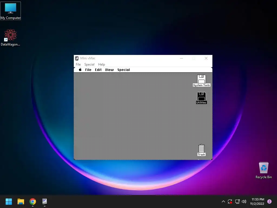Click the Mini vMac title bar icon
This screenshot has width=277, height=208.
click(x=77, y=58)
